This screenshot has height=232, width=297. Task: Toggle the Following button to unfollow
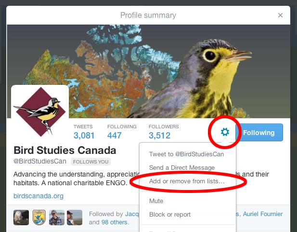tap(259, 133)
